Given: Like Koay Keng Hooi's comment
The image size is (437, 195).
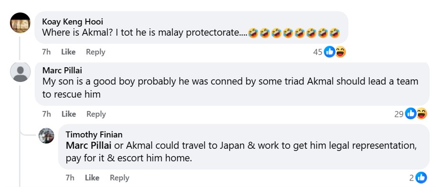Looking at the screenshot, I should click(68, 52).
